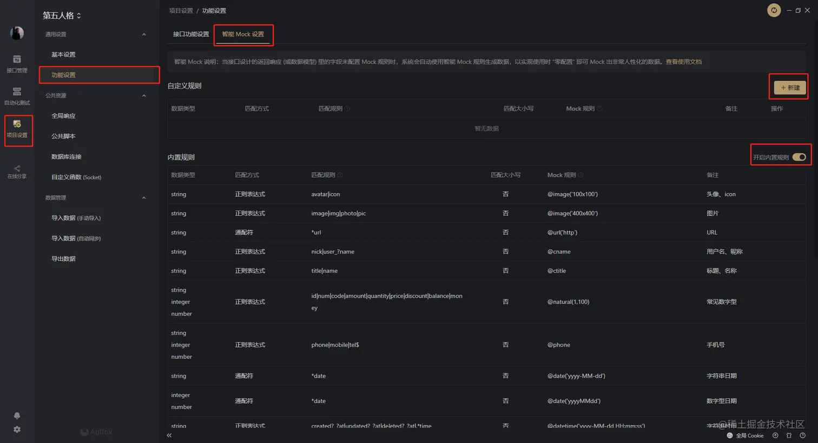Open the 查看使用文档 link
Viewport: 818px width, 443px height.
(x=683, y=62)
